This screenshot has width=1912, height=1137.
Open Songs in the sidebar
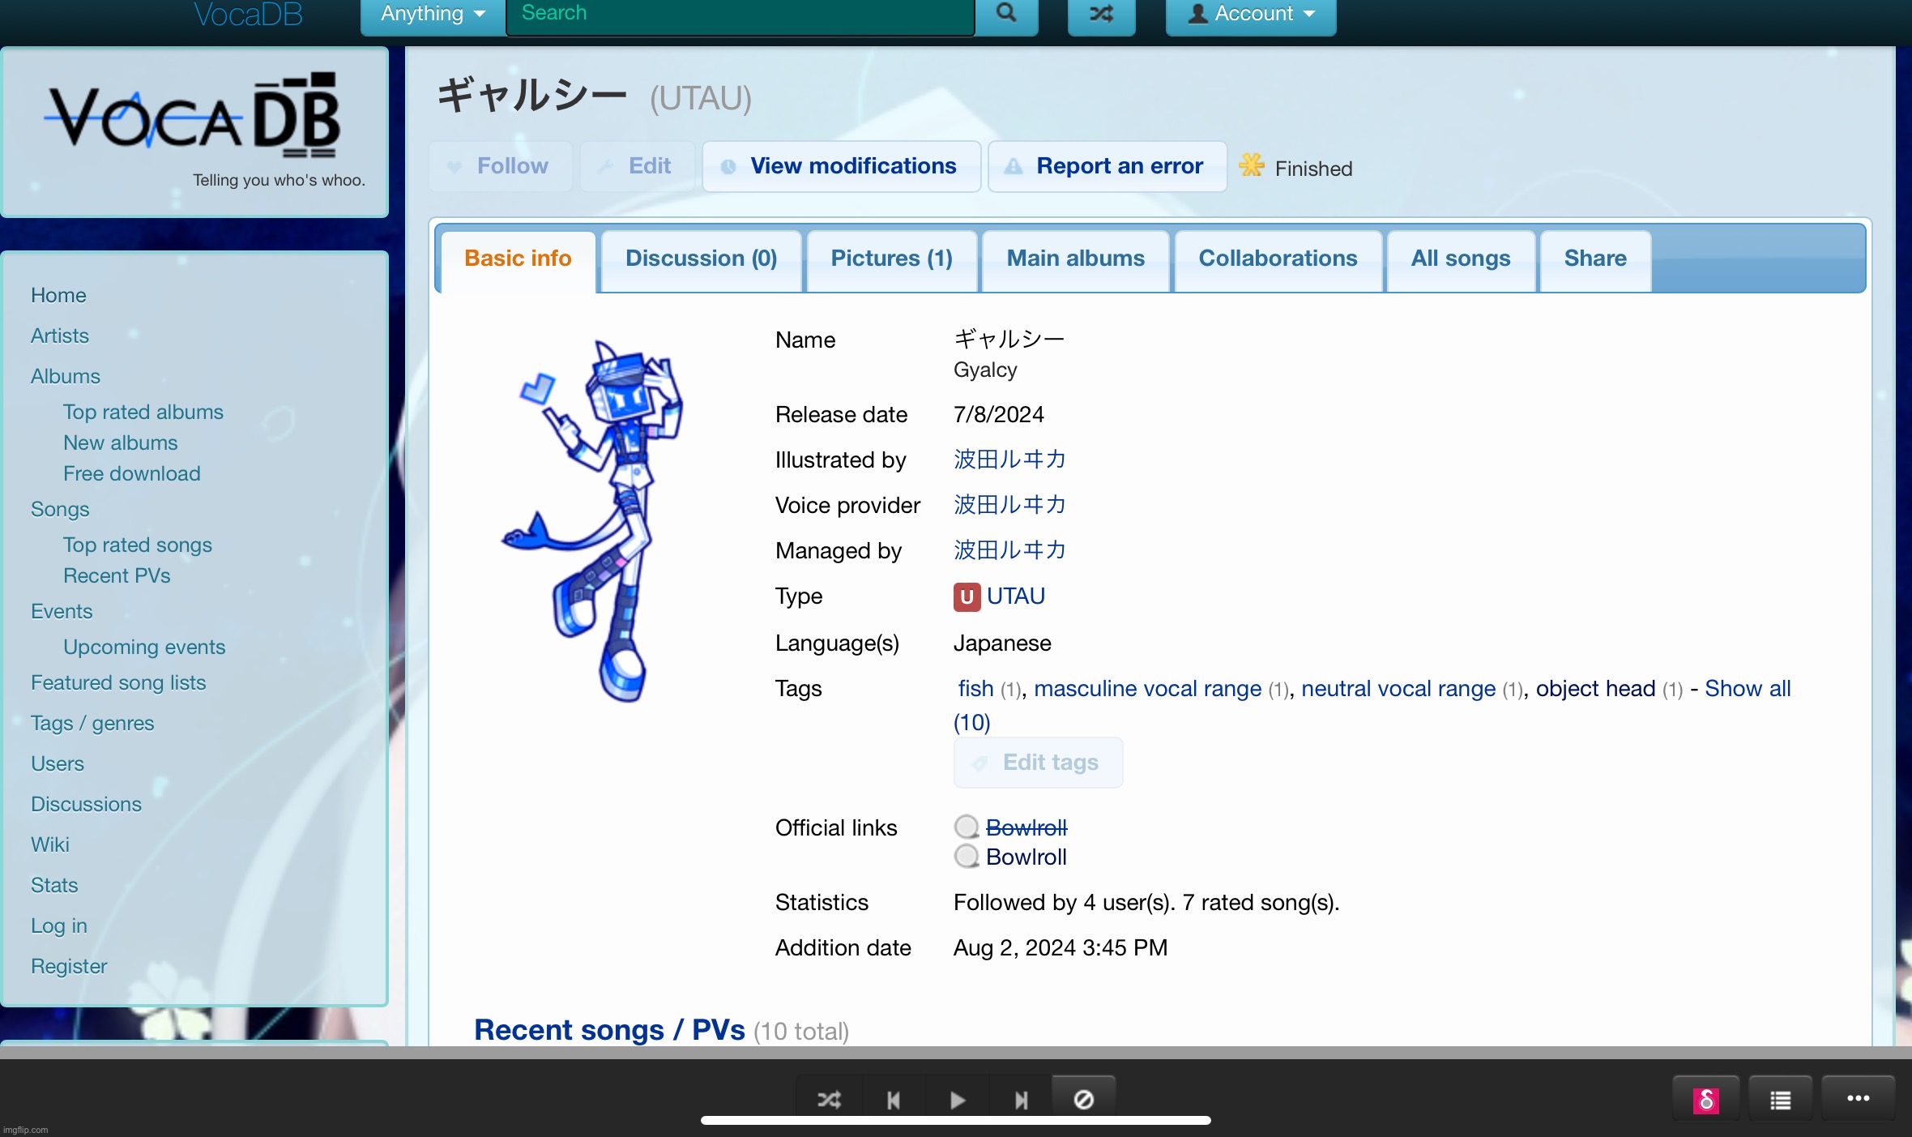[x=60, y=509]
